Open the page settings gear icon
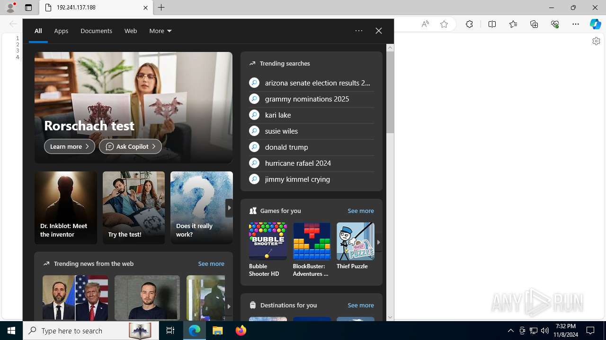The width and height of the screenshot is (606, 340). (x=596, y=41)
